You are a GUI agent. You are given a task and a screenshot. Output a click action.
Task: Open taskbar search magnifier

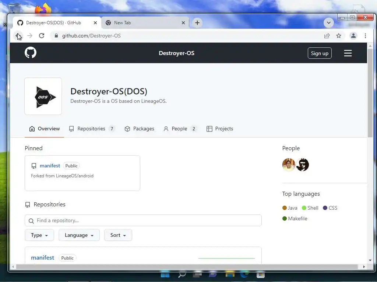point(182,275)
